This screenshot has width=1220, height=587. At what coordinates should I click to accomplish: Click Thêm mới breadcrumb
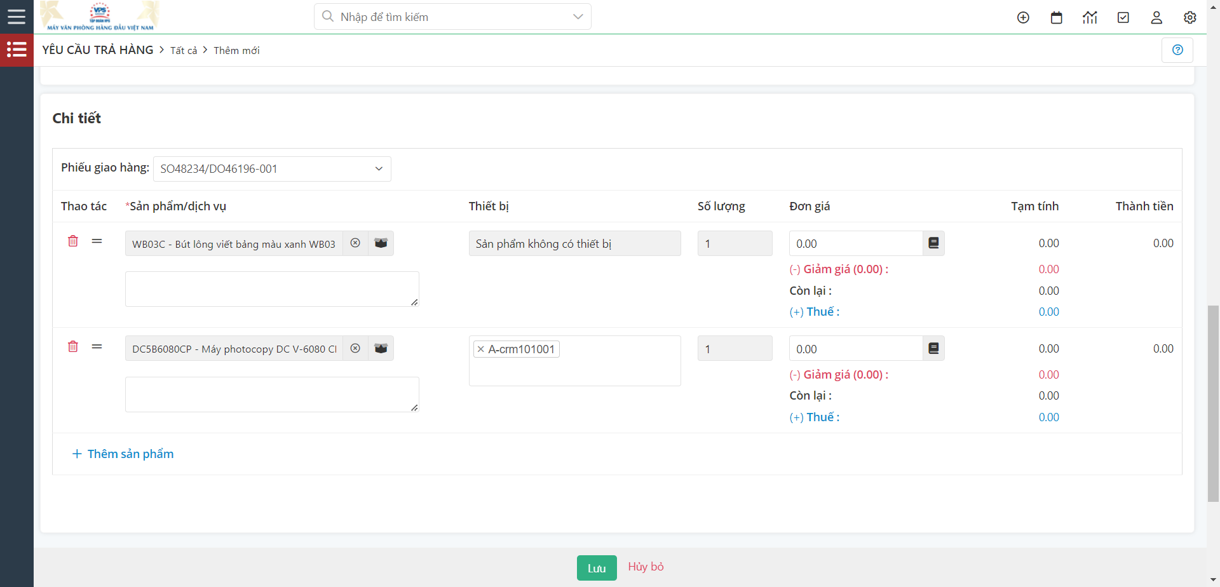[x=236, y=51]
